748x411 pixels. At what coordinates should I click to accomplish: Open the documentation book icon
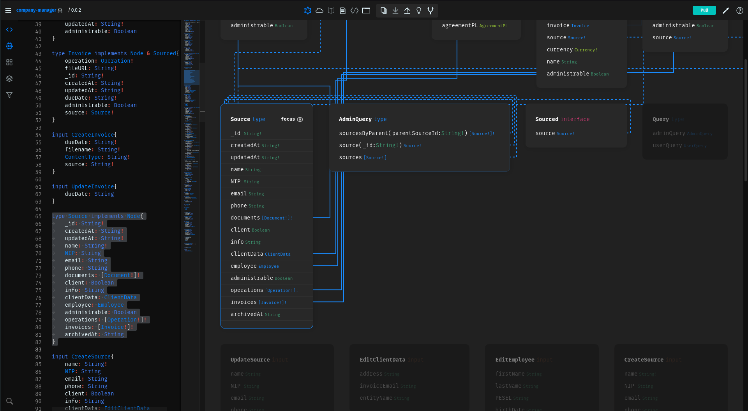pos(331,11)
